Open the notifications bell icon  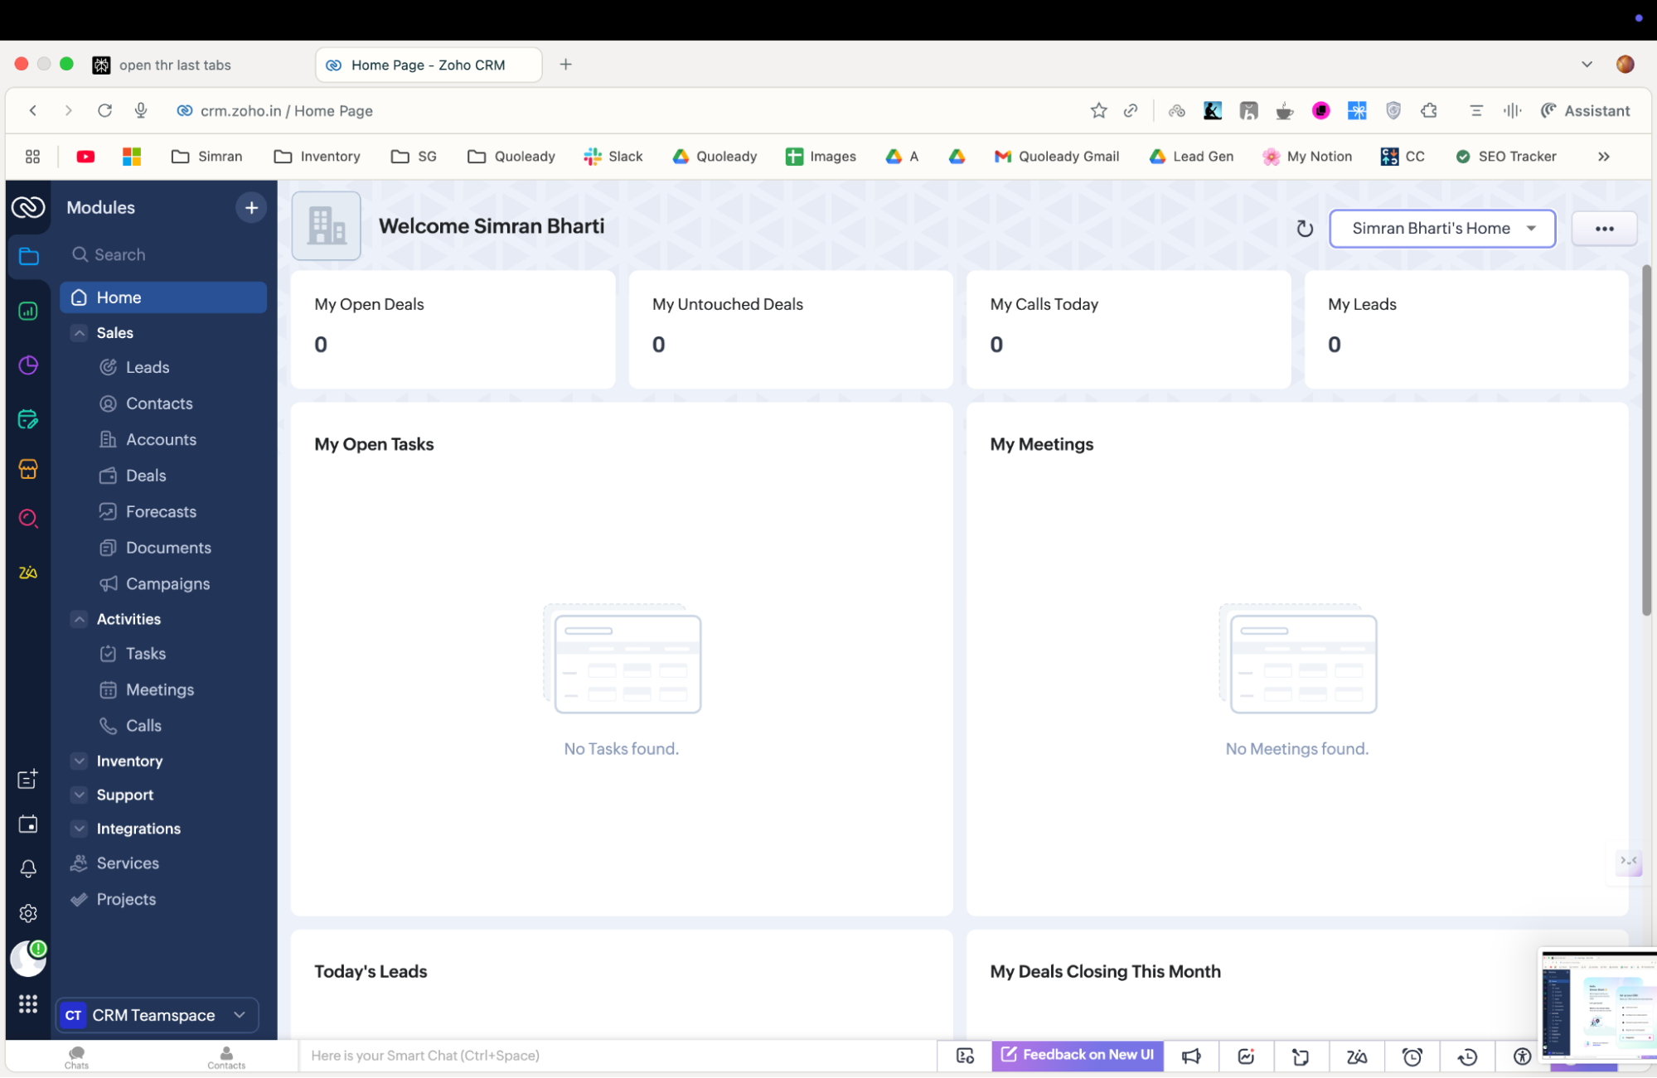coord(28,868)
